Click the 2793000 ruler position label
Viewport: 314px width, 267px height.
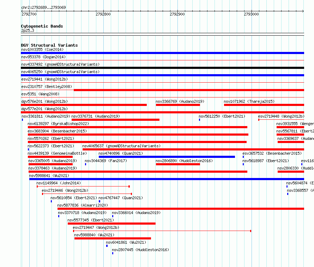[x=251, y=14]
